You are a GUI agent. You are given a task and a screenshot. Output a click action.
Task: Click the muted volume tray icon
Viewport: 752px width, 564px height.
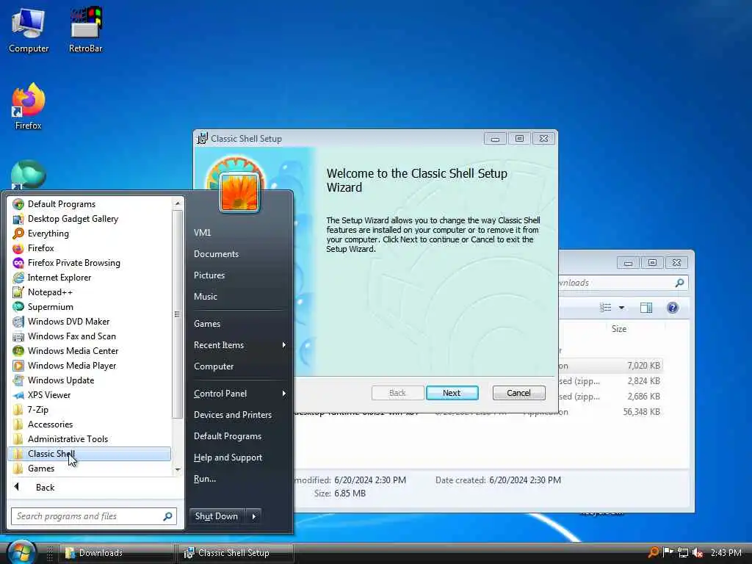click(x=698, y=552)
